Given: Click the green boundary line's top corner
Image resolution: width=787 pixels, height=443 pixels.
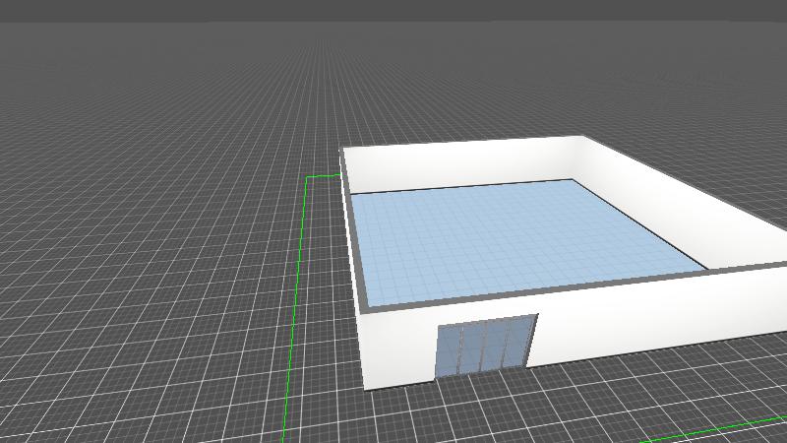Looking at the screenshot, I should [307, 177].
